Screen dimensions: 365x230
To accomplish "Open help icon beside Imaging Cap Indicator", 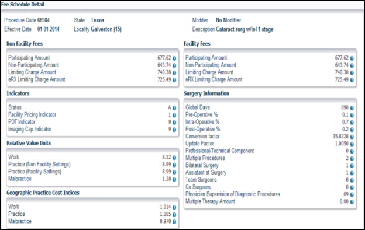I will [x=174, y=130].
